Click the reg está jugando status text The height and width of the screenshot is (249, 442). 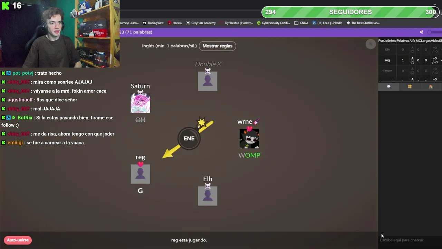coord(189,240)
